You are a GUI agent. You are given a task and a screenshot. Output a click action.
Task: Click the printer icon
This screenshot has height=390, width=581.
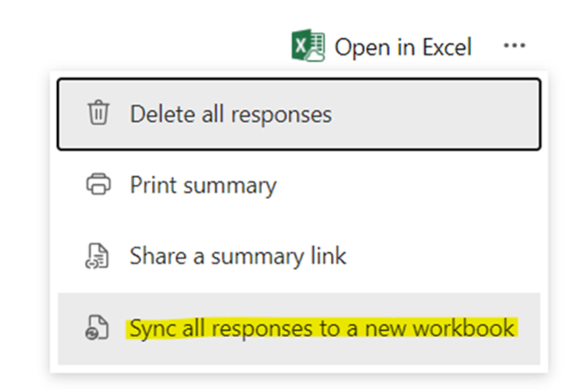pos(98,184)
